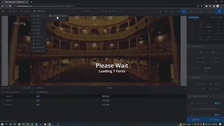Open Task View from the taskbar
The width and height of the screenshot is (224, 126).
15,124
